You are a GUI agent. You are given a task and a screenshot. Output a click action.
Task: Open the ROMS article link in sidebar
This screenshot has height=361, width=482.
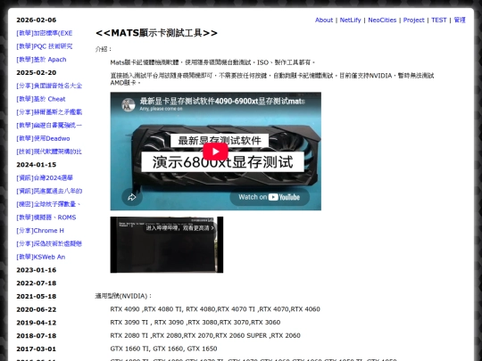tap(46, 217)
